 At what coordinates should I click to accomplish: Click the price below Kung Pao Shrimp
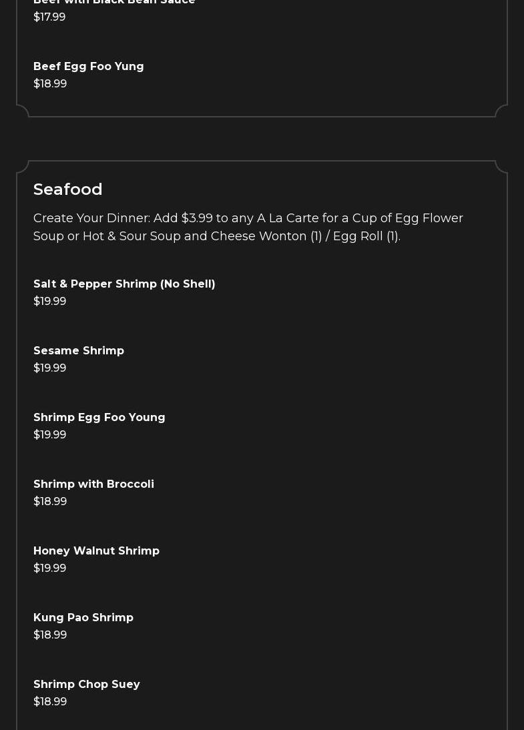tap(50, 635)
